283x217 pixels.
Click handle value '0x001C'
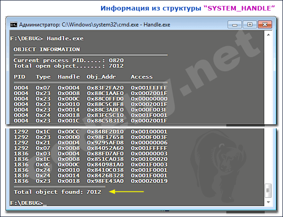(69, 121)
